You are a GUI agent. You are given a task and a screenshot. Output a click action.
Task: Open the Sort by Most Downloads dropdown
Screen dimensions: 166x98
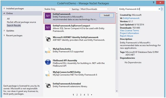[x=94, y=9]
